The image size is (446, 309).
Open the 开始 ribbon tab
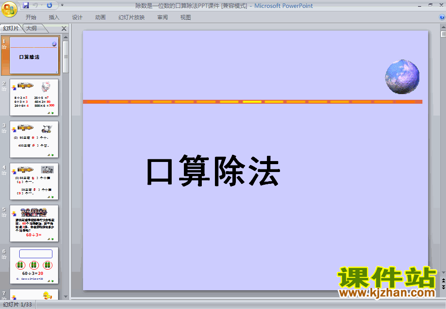click(x=31, y=18)
